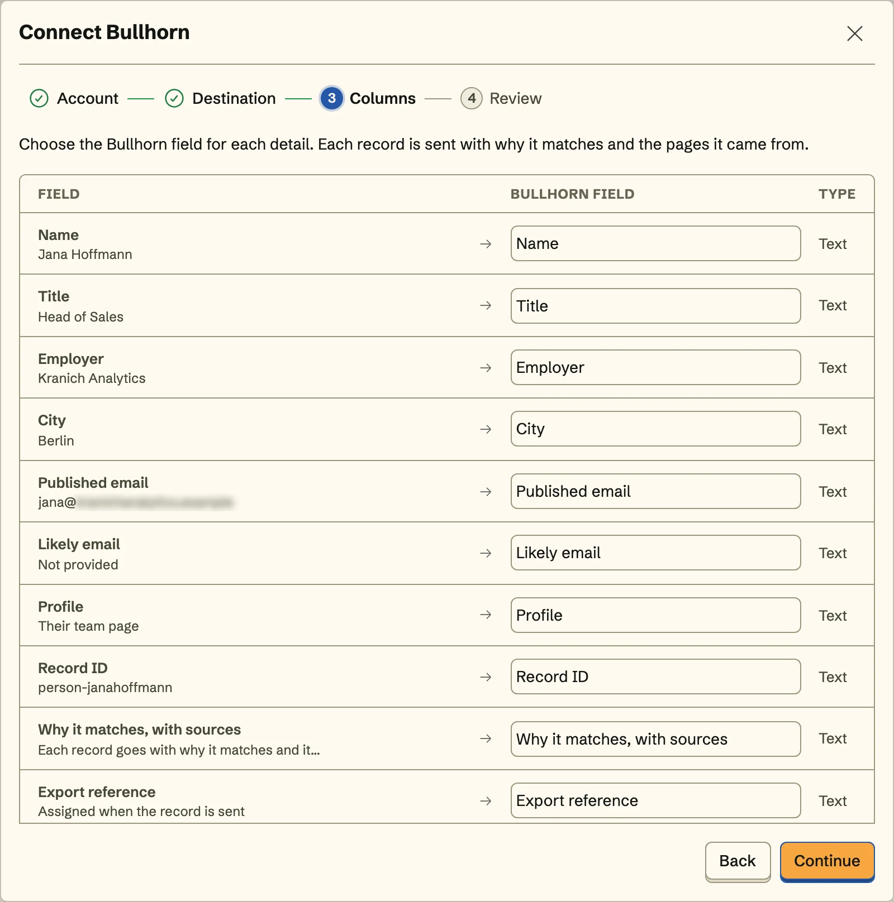
Task: Edit the Likely email Bullhorn field
Action: coord(655,553)
